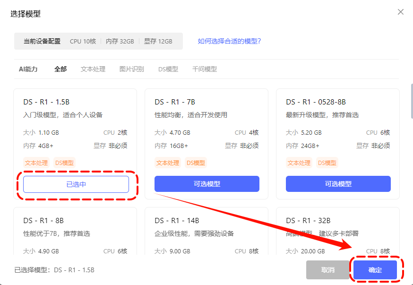Click the CPU 10核 device spec
The image size is (413, 285).
pyautogui.click(x=83, y=41)
